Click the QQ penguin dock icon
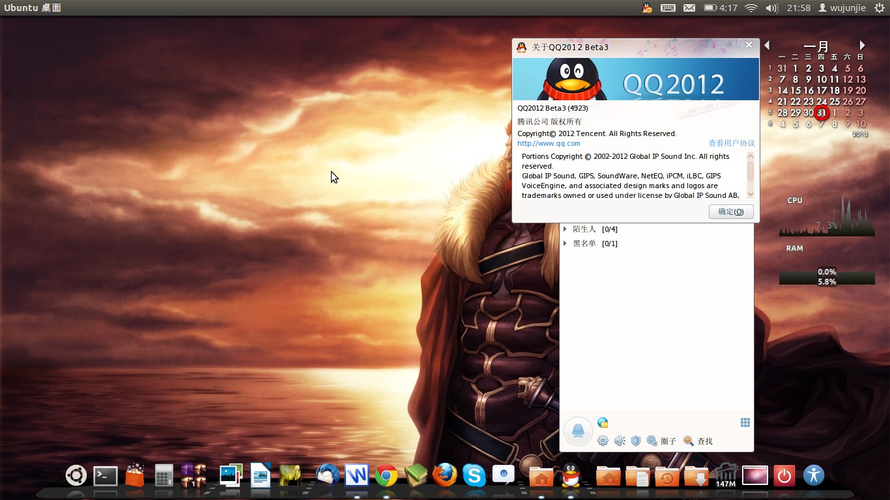Screen dimensions: 890x500 tap(571, 475)
